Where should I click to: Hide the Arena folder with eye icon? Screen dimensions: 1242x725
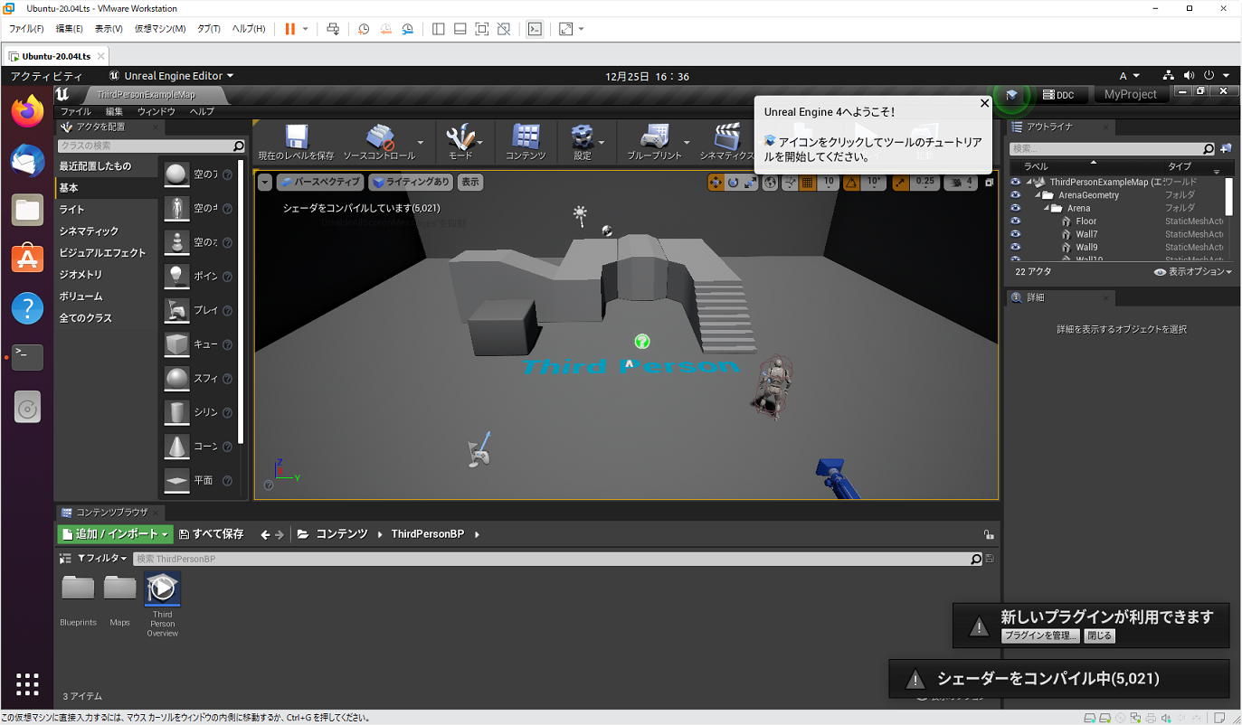pyautogui.click(x=1015, y=208)
